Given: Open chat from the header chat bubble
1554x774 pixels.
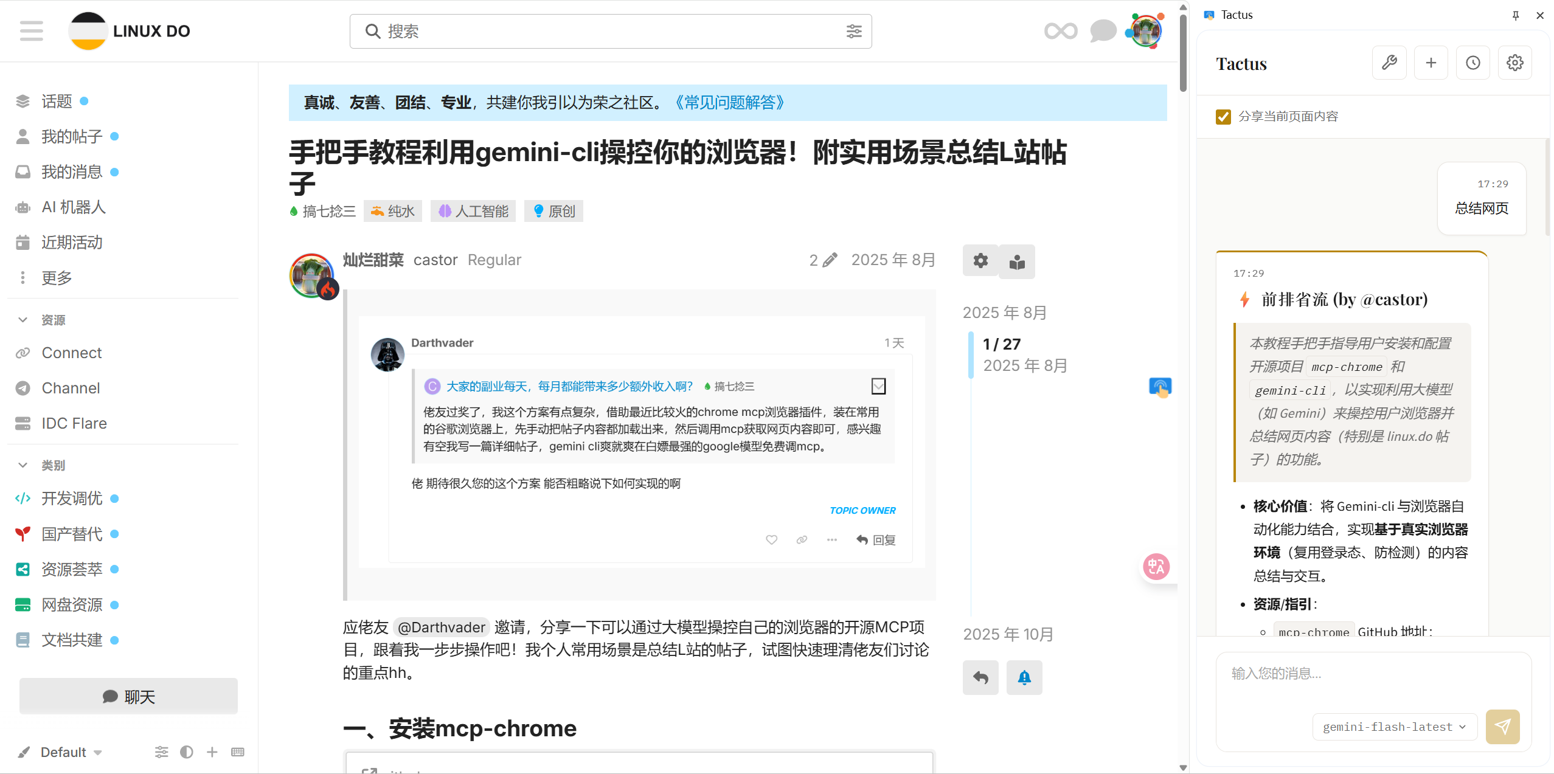Looking at the screenshot, I should pos(1102,30).
